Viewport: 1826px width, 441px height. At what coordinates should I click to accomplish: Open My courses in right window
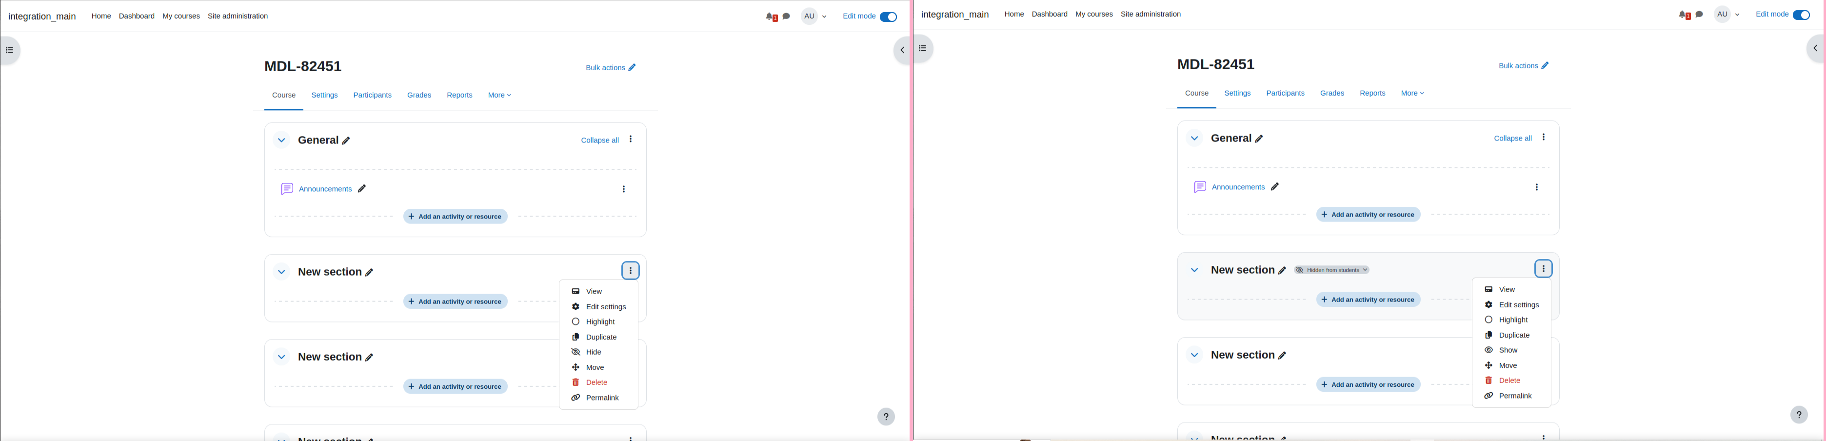pos(1094,15)
